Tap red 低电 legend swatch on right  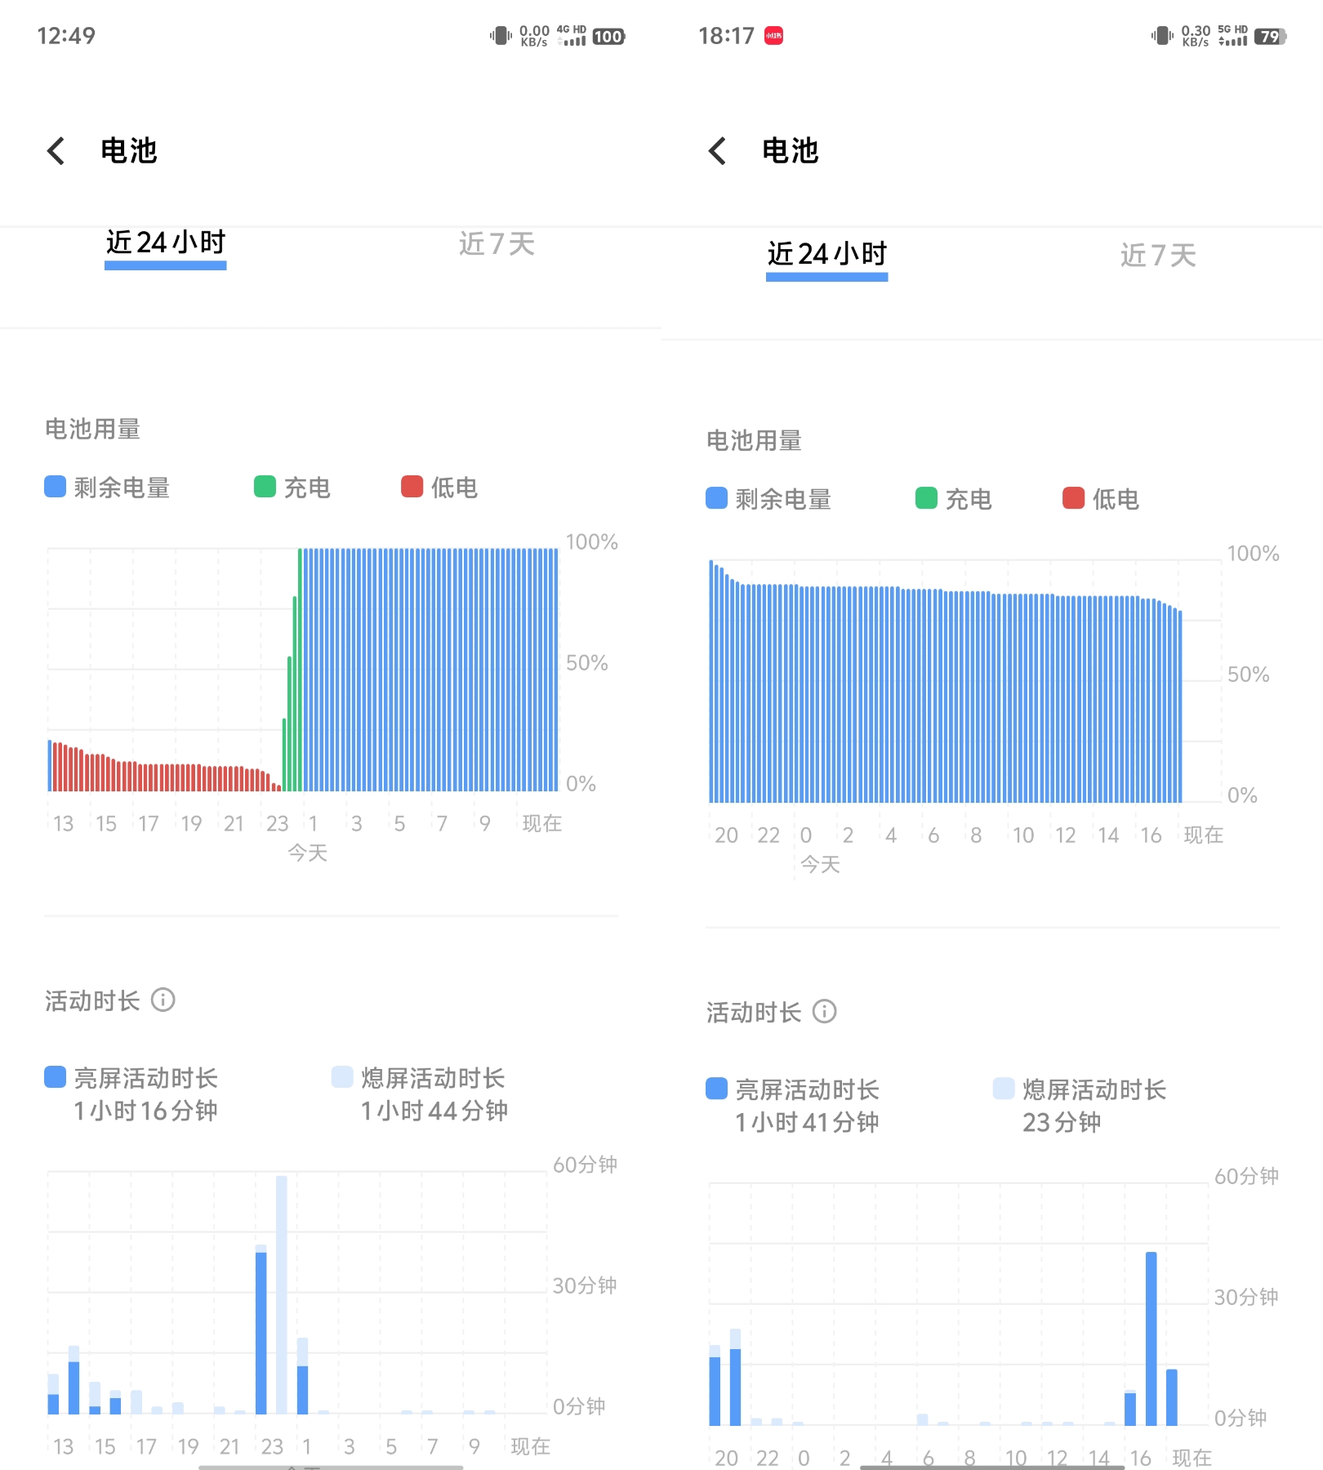(x=1073, y=498)
